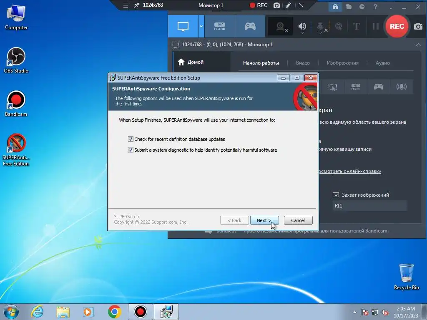Open the Bandicam output folder icon
This screenshot has width=427, height=320.
point(349,7)
